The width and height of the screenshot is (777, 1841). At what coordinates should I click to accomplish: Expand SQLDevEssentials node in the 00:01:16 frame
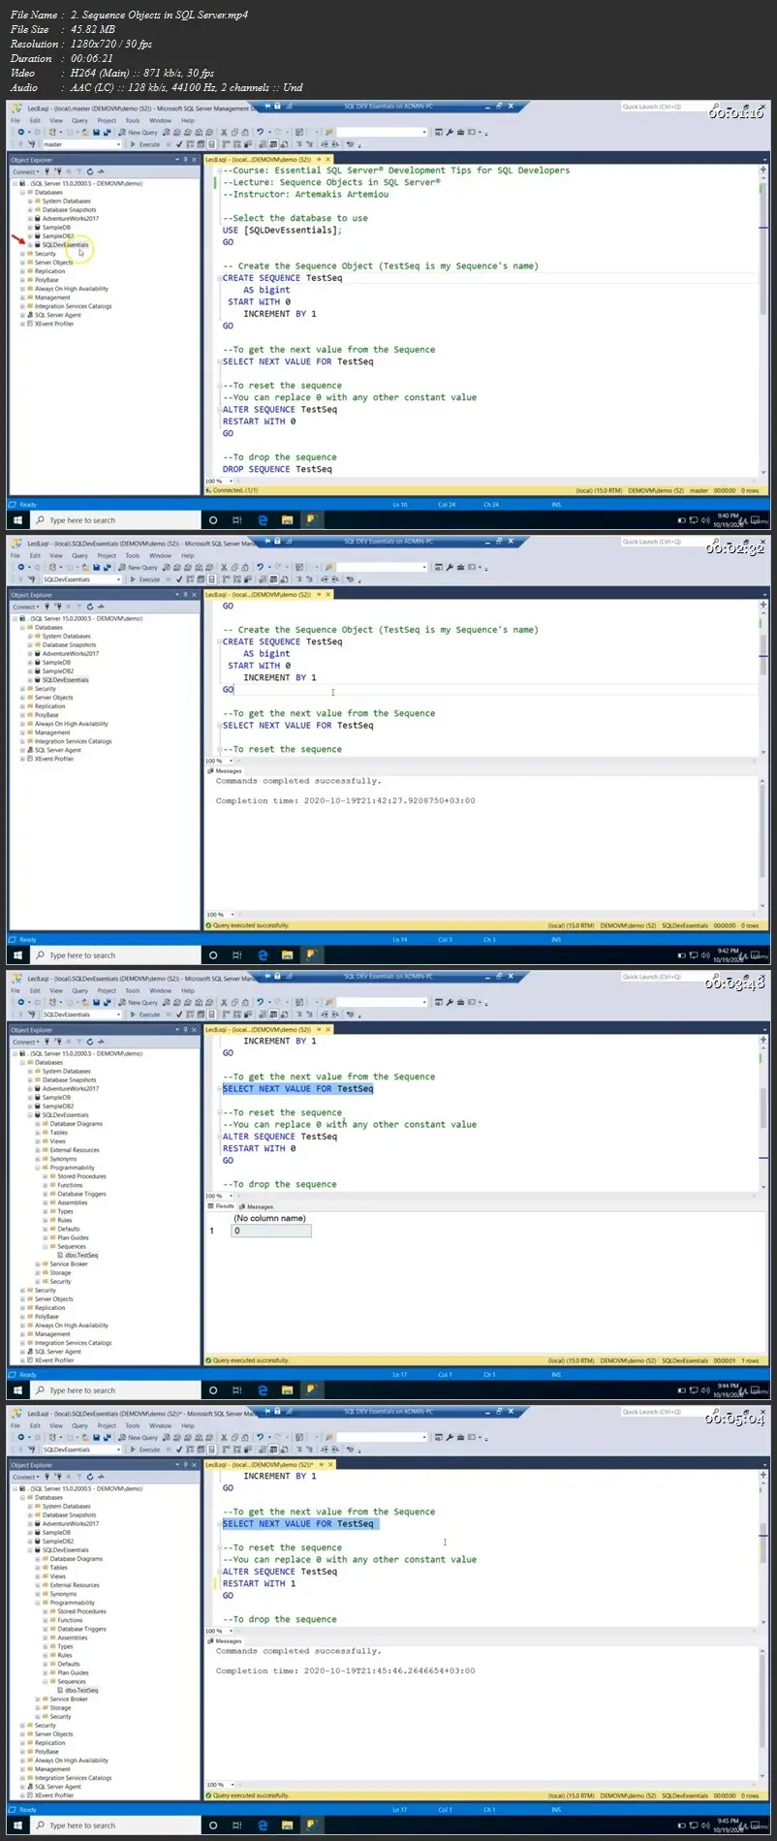30,245
